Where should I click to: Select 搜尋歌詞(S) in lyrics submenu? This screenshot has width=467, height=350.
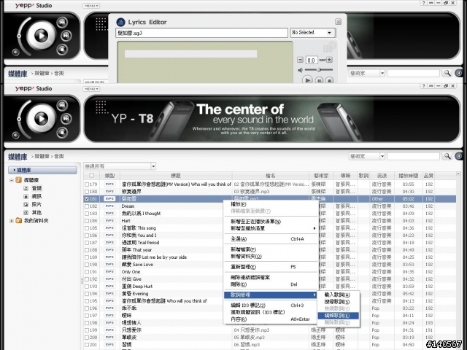[x=337, y=301]
